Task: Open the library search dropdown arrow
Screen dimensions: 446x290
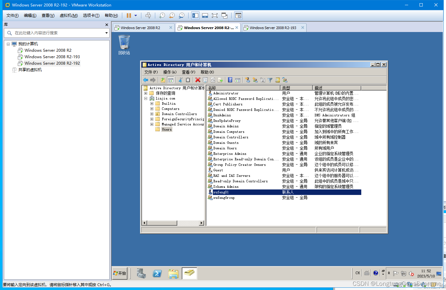Action: tap(106, 33)
